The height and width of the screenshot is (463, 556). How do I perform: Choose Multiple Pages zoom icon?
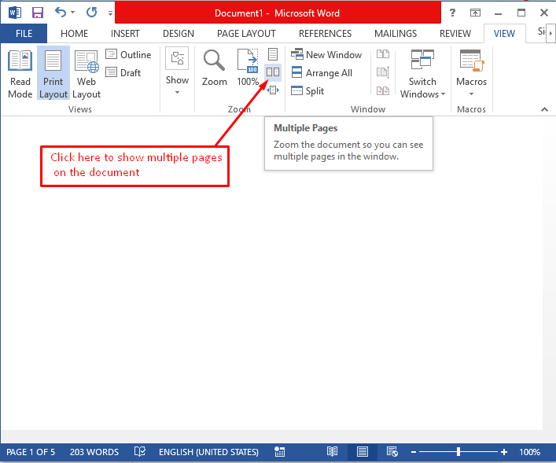[x=273, y=72]
